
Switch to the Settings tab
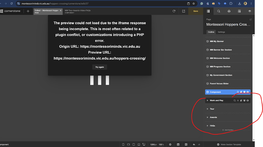point(221,32)
